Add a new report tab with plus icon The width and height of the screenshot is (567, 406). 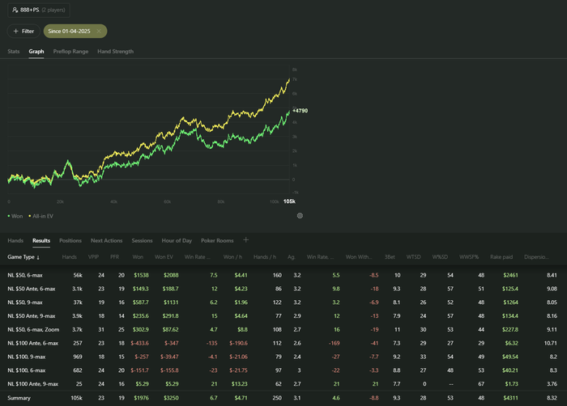point(246,240)
